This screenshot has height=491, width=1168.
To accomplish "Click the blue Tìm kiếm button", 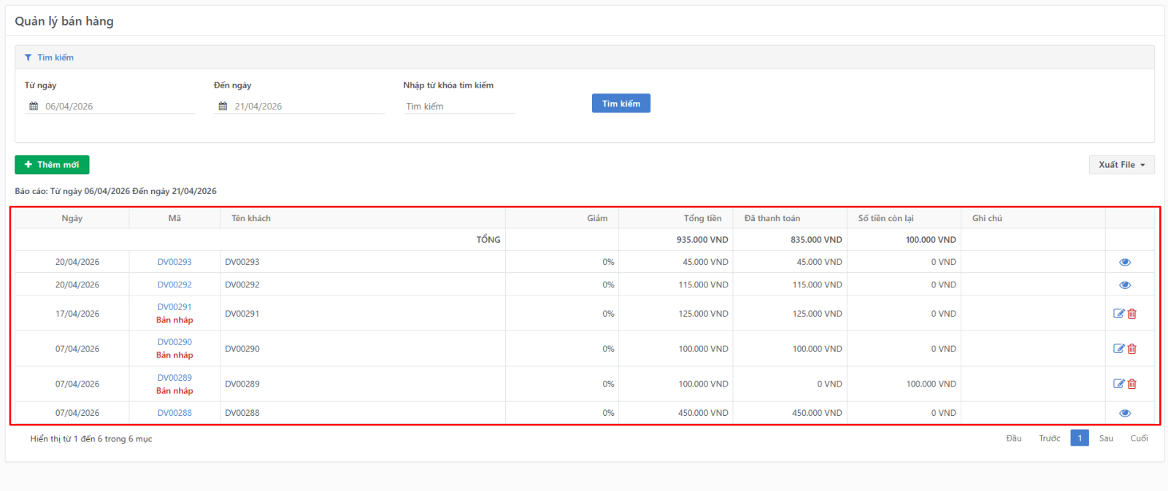I will pyautogui.click(x=621, y=104).
